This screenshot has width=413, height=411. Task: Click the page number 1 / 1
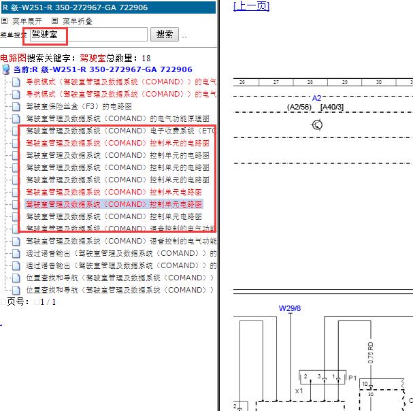coord(48,302)
